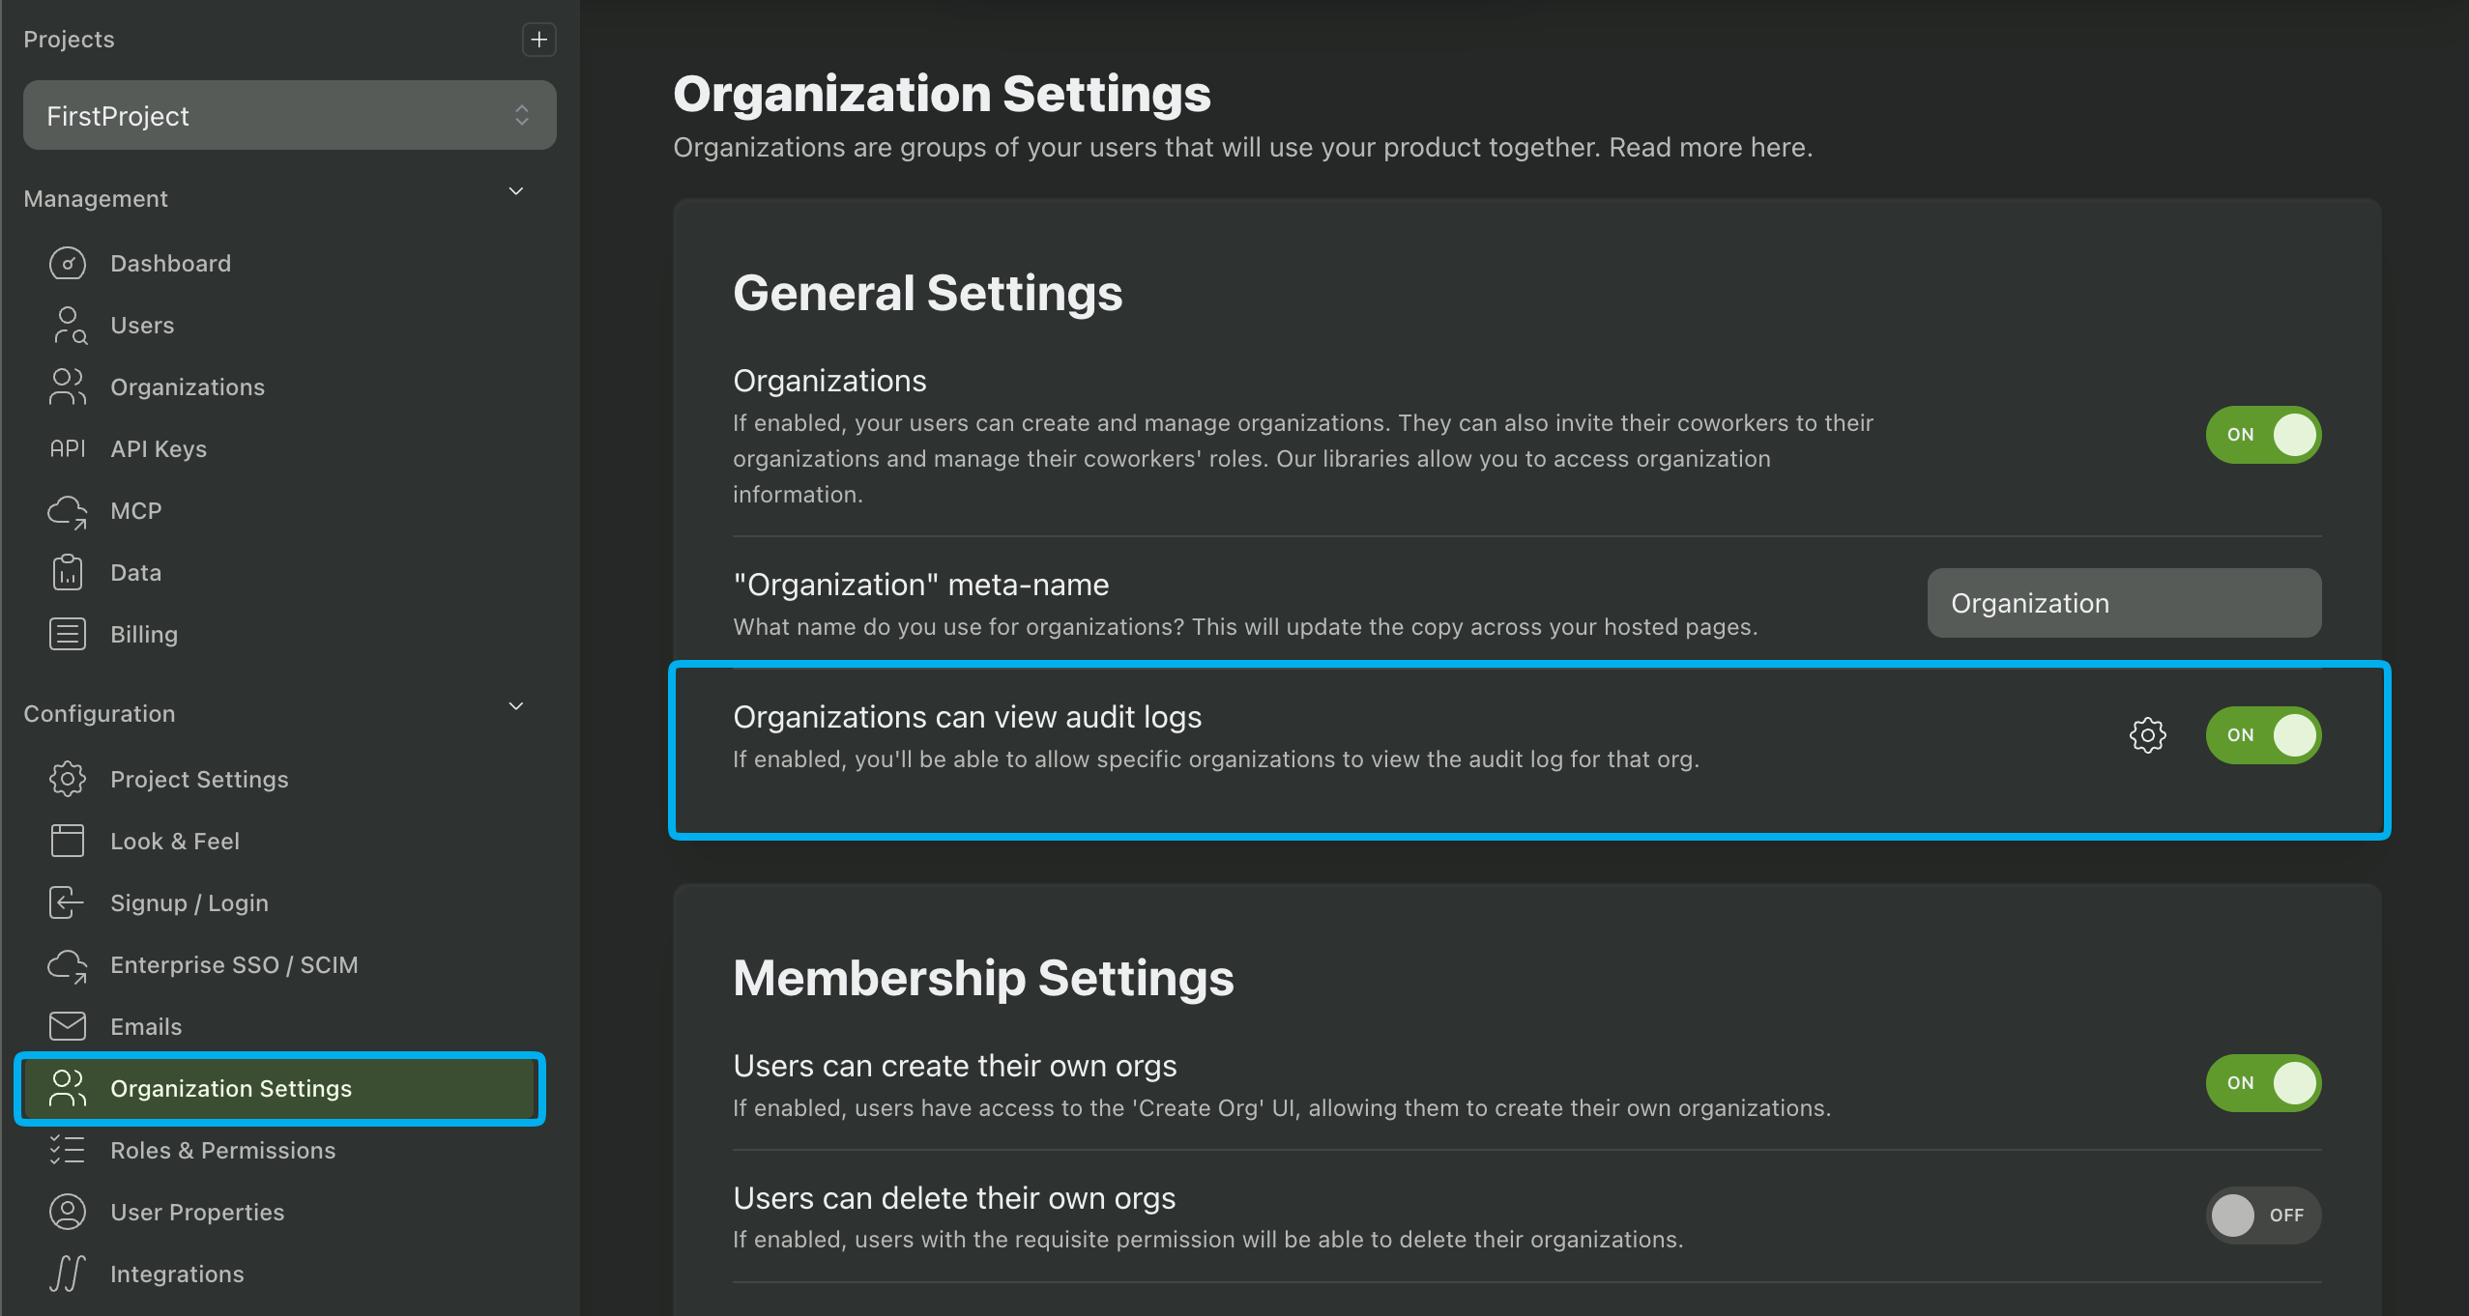2469x1316 pixels.
Task: Switch to Roles & Permissions
Action: (222, 1150)
